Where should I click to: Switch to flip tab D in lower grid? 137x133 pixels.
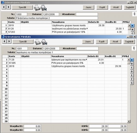click(132, 71)
